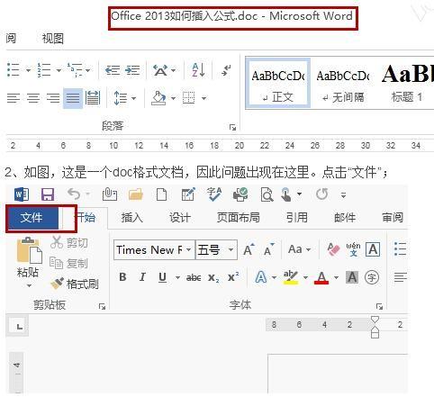Click the 粘贴 paste button
Image resolution: width=434 pixels, height=397 pixels.
[28, 261]
